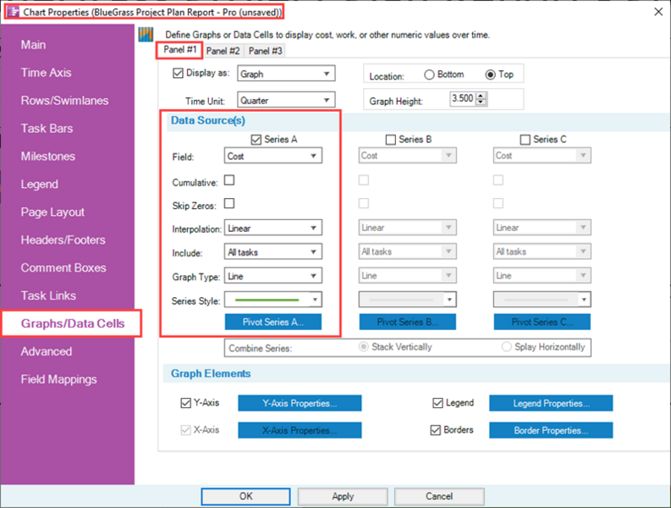Open the Task Bars section
The width and height of the screenshot is (671, 508).
[x=47, y=129]
